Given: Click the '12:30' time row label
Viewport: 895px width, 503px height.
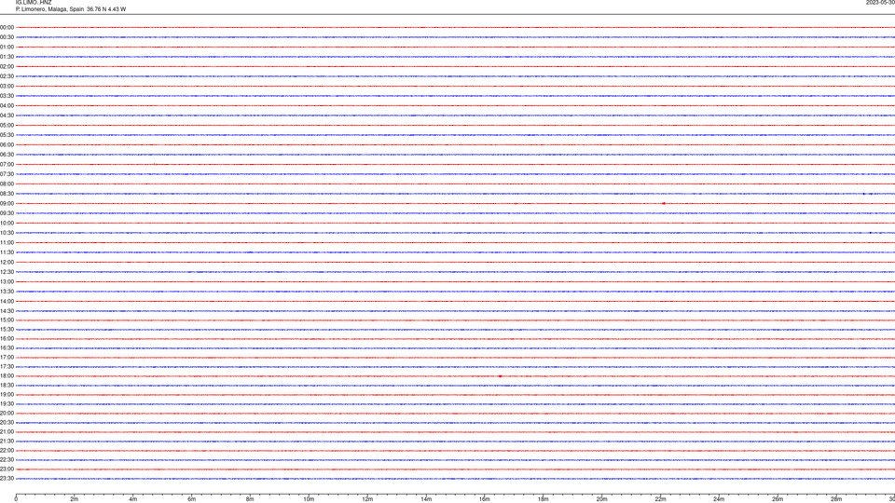Looking at the screenshot, I should click(x=7, y=272).
